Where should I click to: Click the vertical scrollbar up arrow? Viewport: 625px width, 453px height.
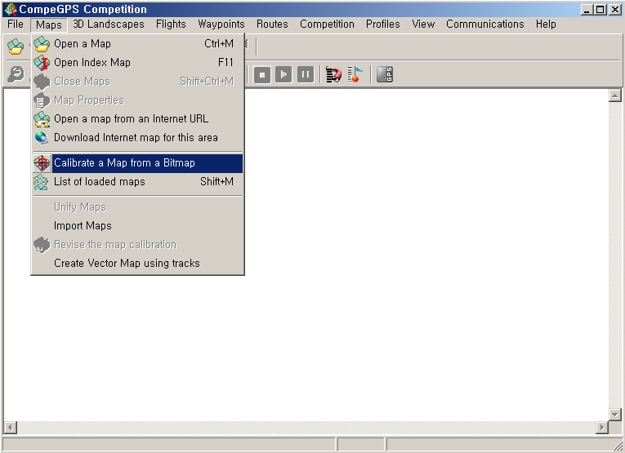pyautogui.click(x=615, y=95)
